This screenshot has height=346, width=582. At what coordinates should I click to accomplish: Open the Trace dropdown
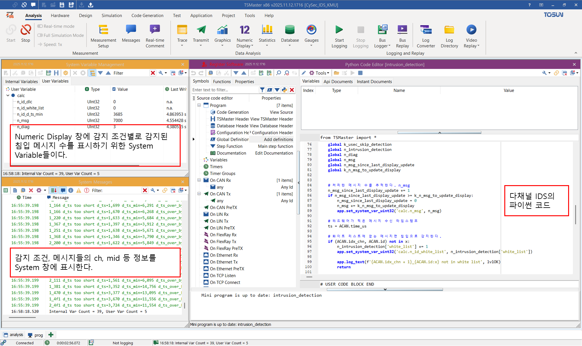[x=182, y=46]
